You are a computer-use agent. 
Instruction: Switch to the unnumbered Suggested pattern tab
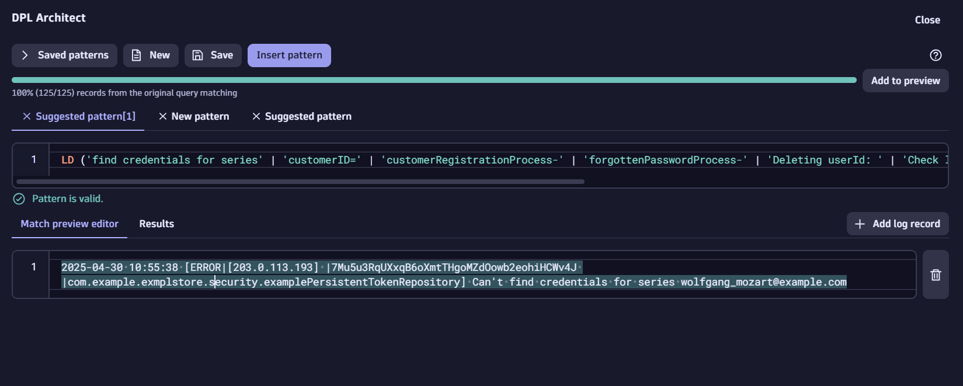pos(308,117)
